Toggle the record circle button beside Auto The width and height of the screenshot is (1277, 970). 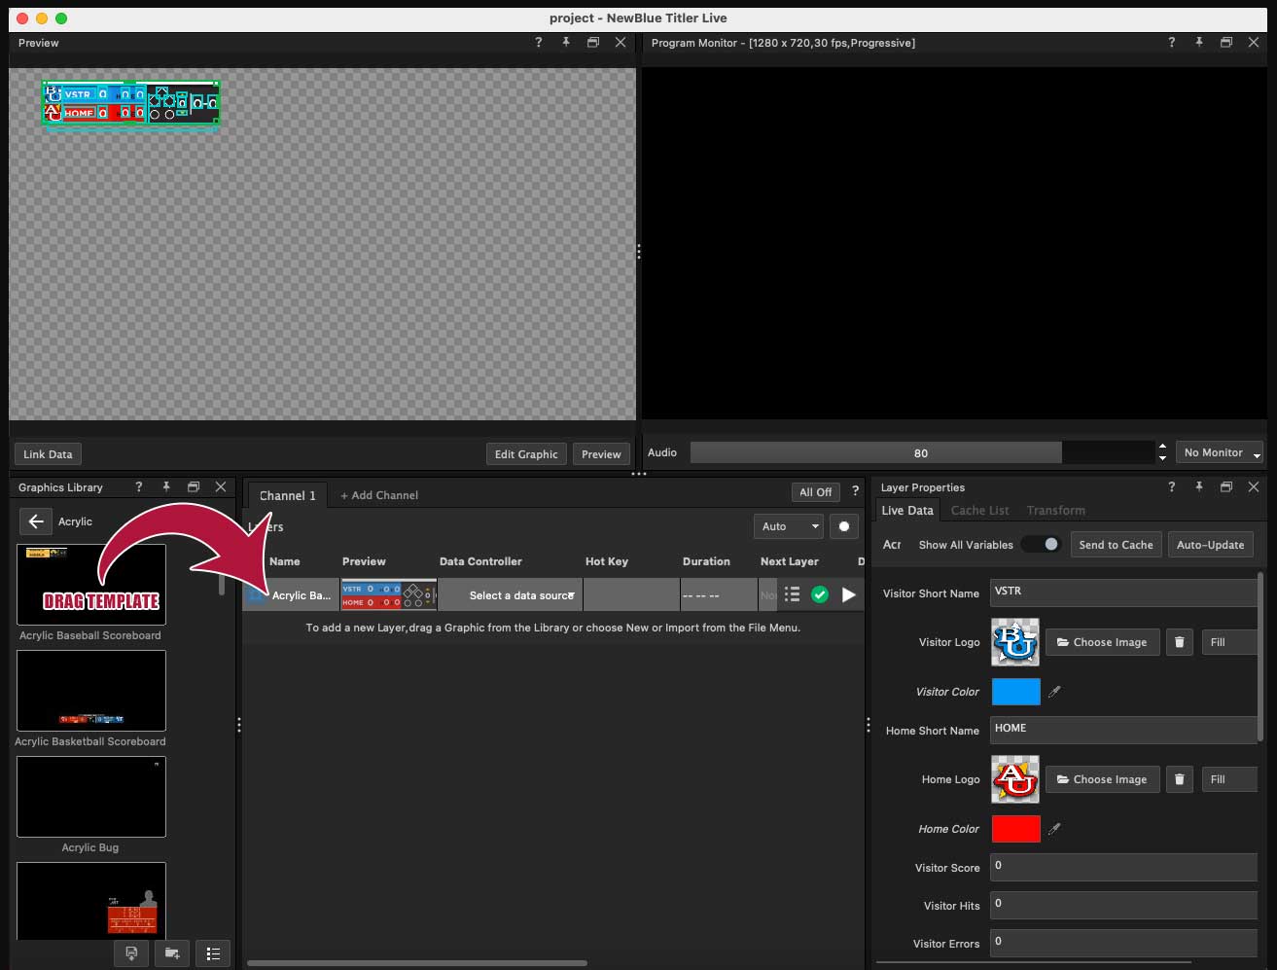tap(844, 526)
